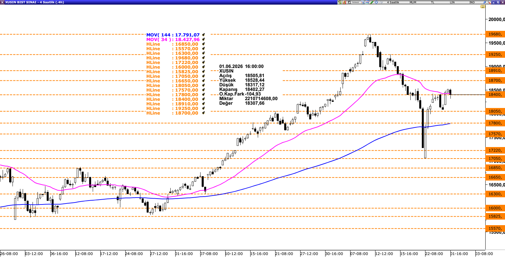Select the blue four-arrow move icon
The height and width of the screenshot is (257, 505).
pos(376,2)
